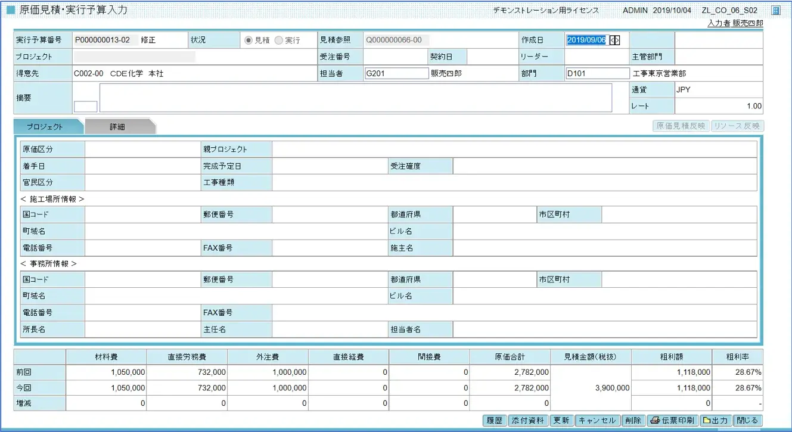Click the キャンセル button

point(597,420)
